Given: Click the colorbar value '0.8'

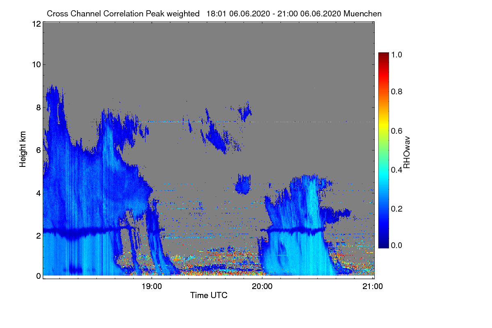Looking at the screenshot, I should click(396, 91).
